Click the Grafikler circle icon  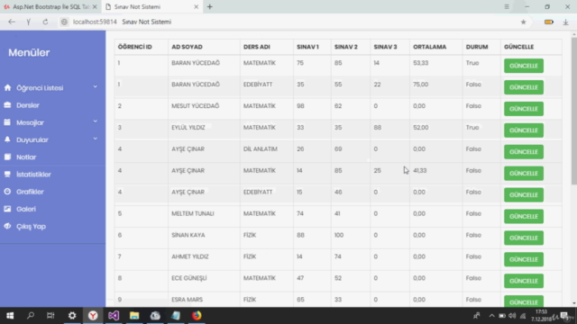pos(8,192)
